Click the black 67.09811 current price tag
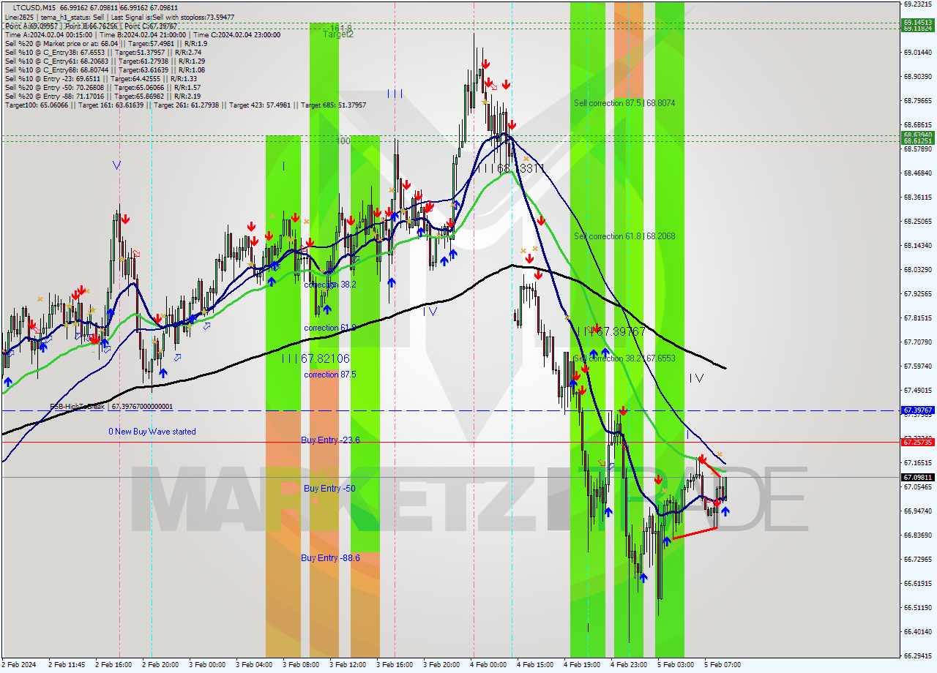This screenshot has height=673, width=937. [x=918, y=477]
